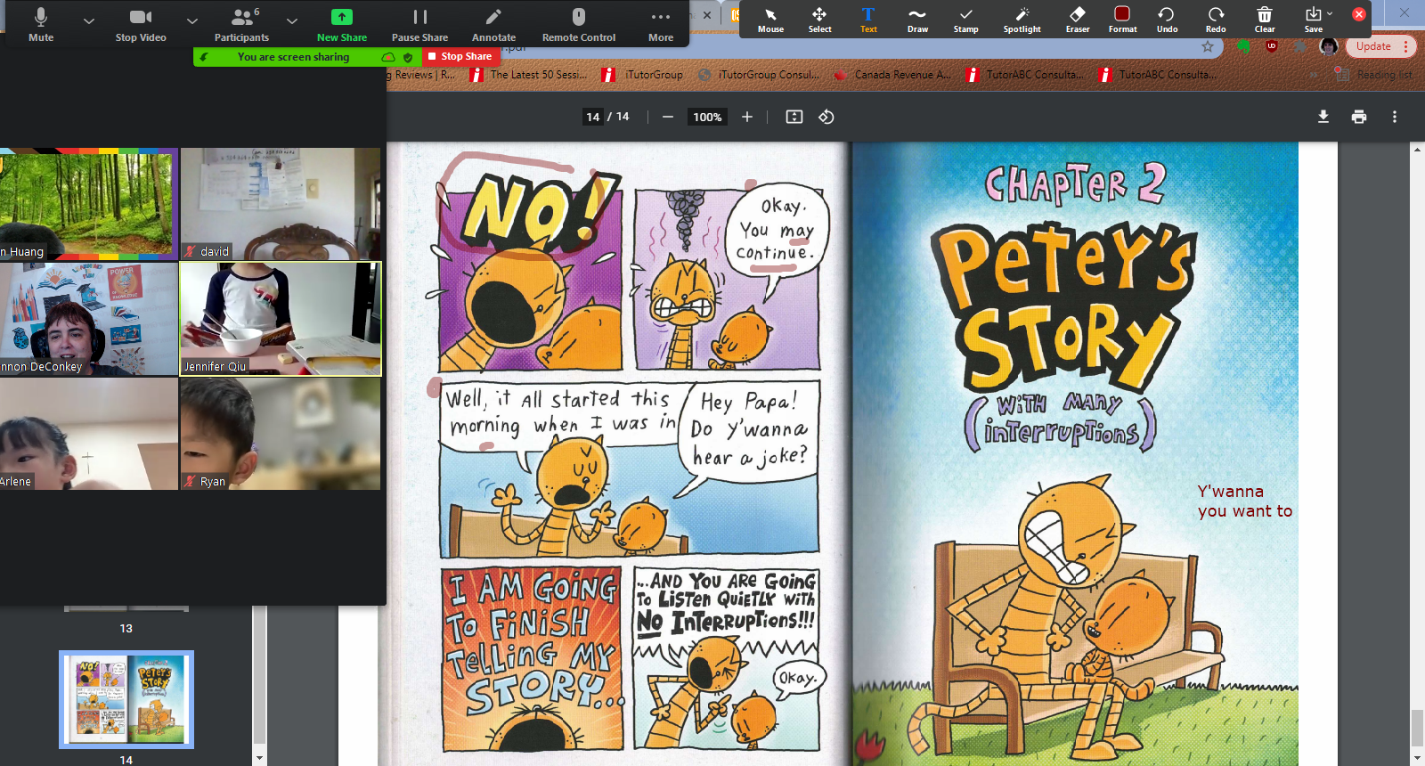Click the 100% zoom level field
The image size is (1425, 766).
point(708,117)
